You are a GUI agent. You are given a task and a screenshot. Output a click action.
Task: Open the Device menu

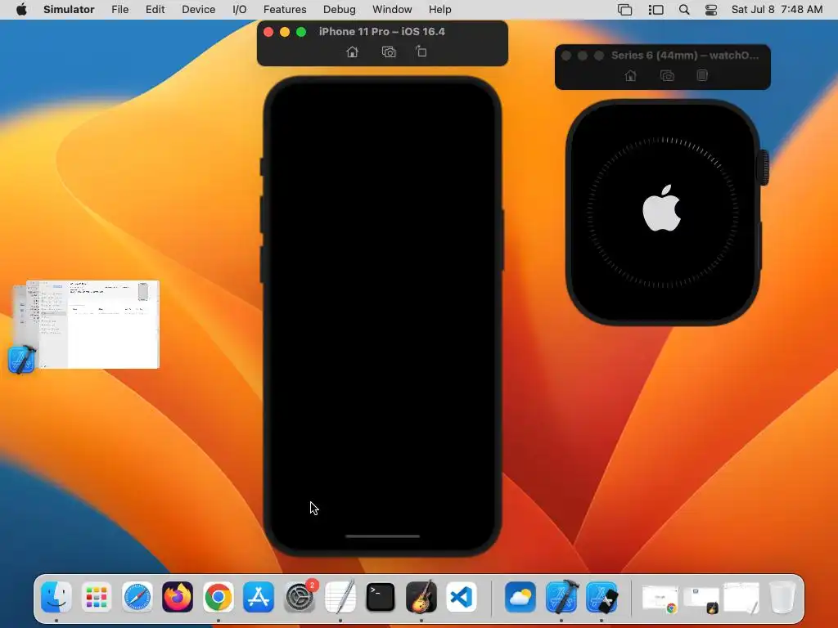point(198,10)
